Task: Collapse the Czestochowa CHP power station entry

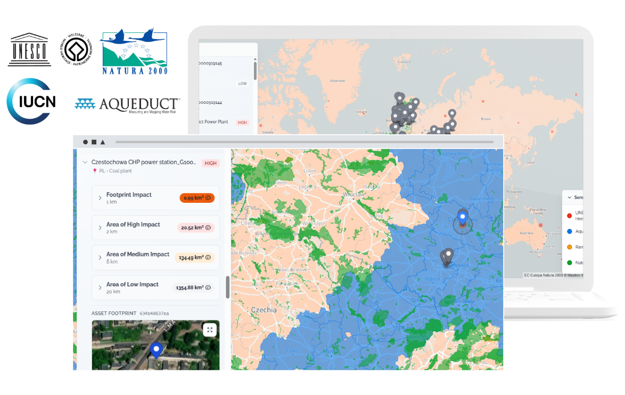Action: [x=85, y=162]
